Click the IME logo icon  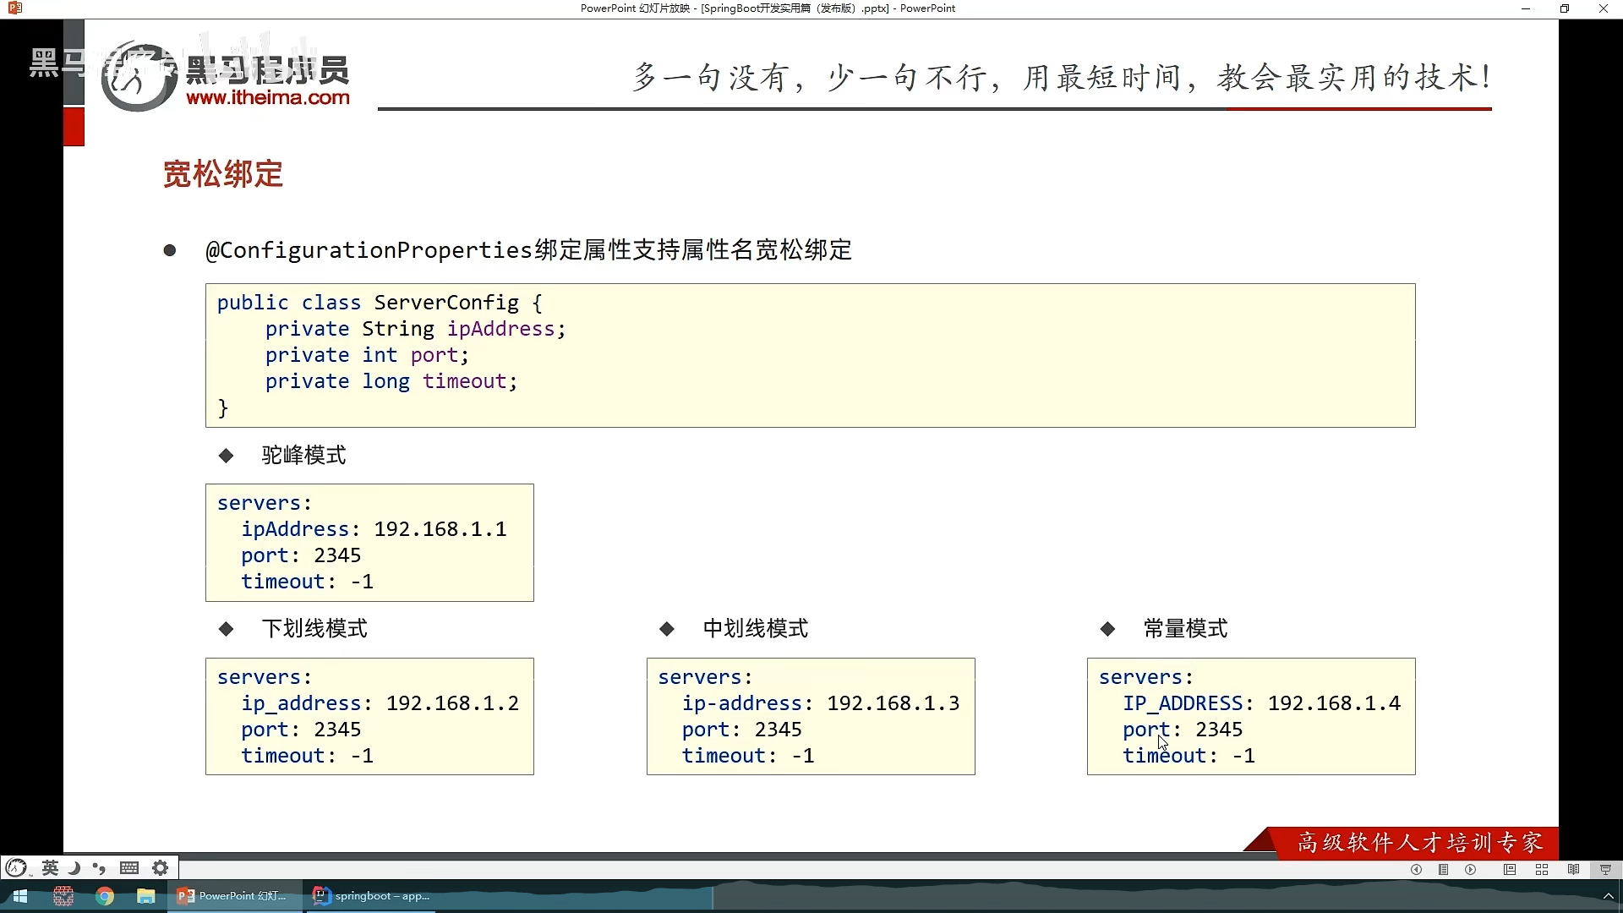17,867
